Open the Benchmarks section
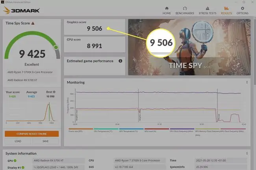The height and width of the screenshot is (170, 256). [x=185, y=11]
